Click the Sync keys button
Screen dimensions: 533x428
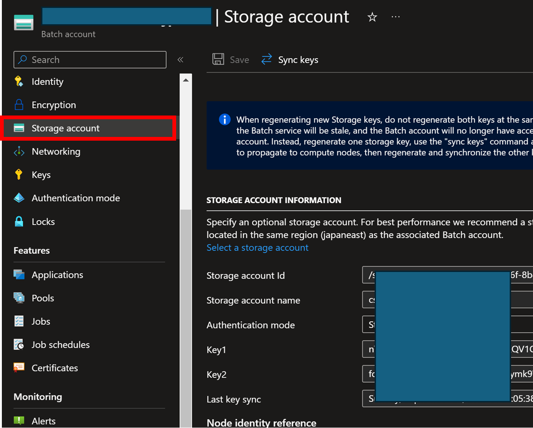click(290, 60)
